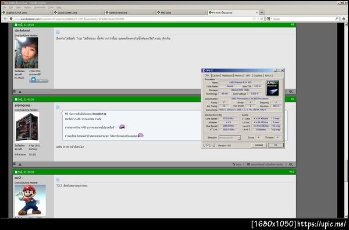Click the 21:49:33 post timestamp header
349x230 pixels.
coord(24,172)
